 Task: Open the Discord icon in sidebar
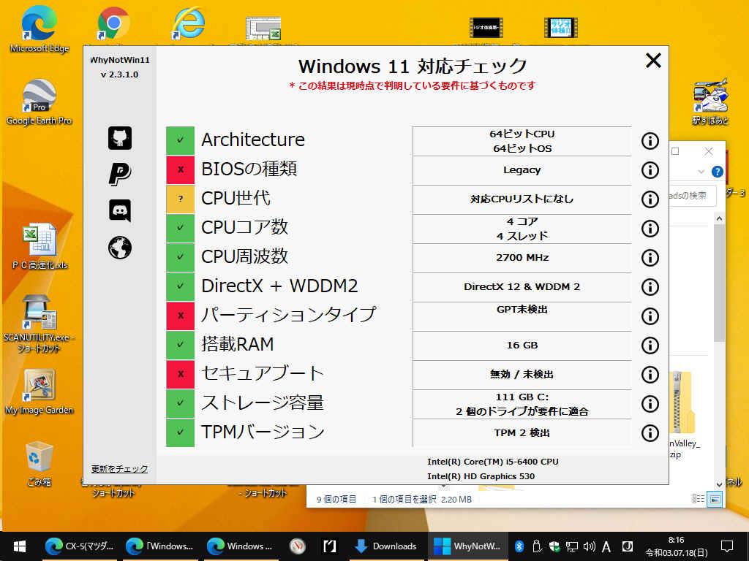click(119, 210)
